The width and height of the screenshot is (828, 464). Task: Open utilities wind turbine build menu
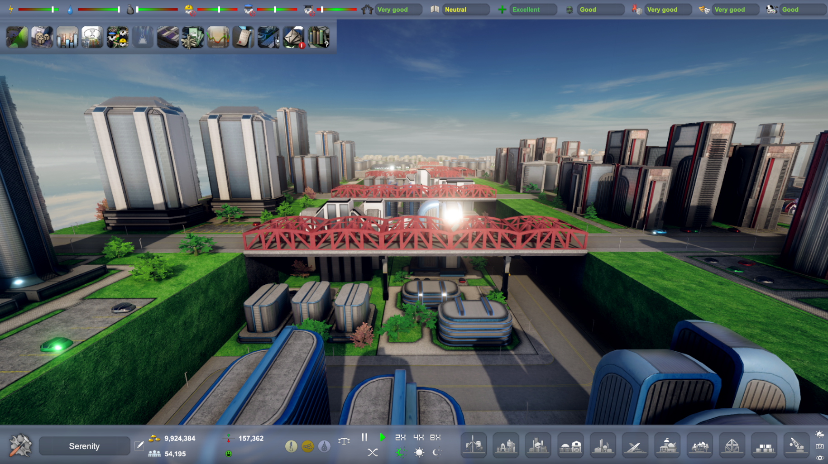(474, 445)
